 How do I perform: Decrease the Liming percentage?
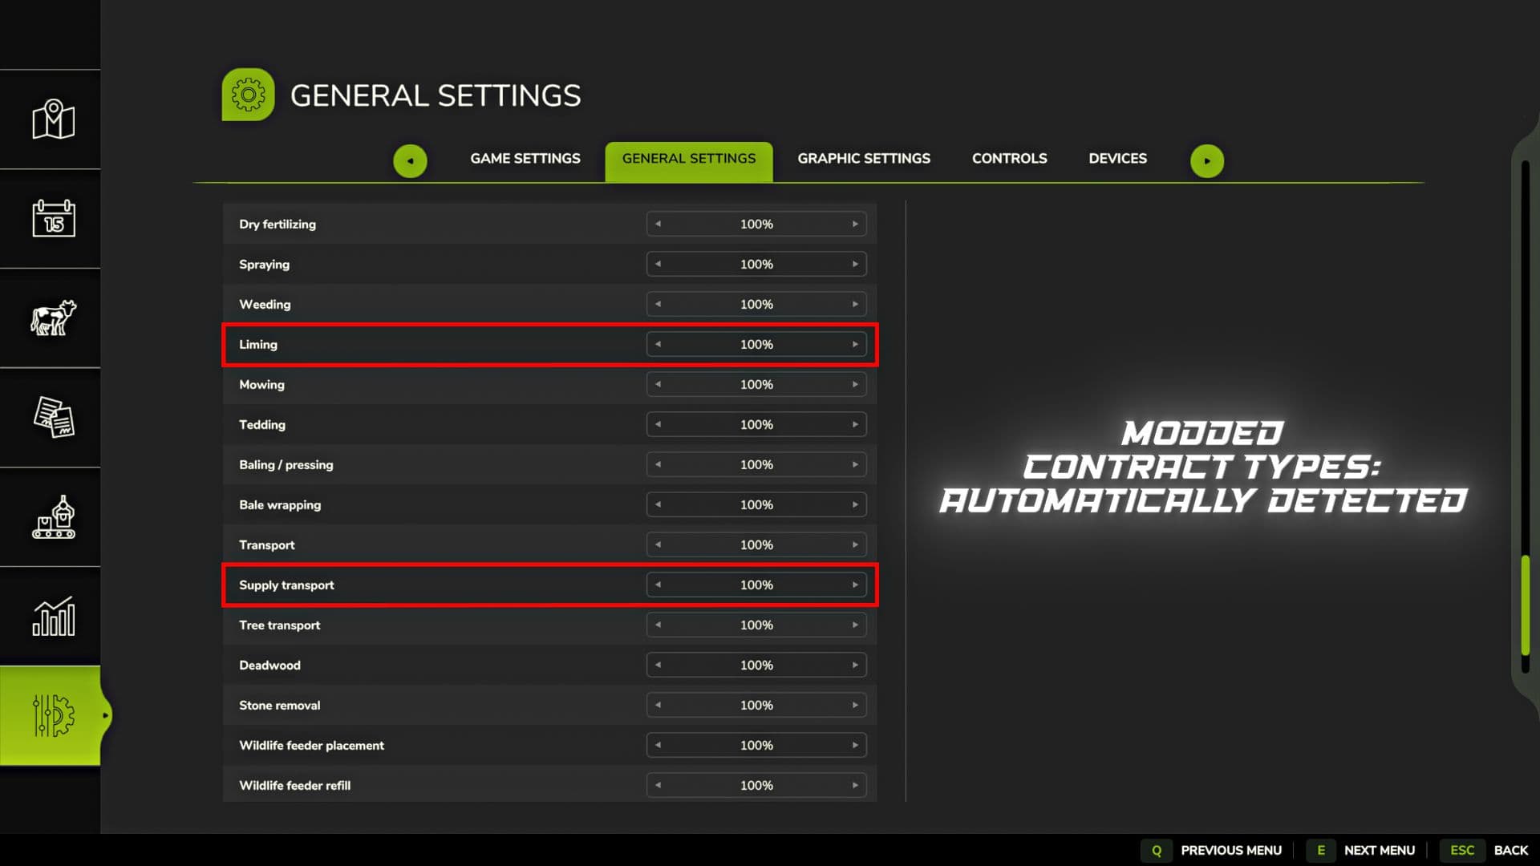point(658,344)
